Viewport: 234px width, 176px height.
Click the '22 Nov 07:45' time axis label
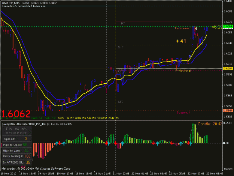coord(196,174)
